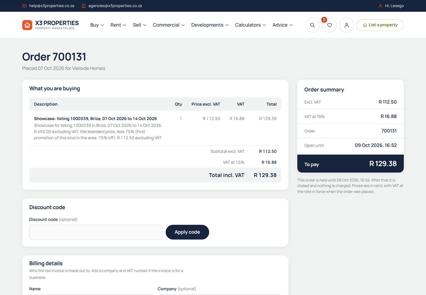Image resolution: width=426 pixels, height=295 pixels.
Task: Expand the Calculators menu
Action: [250, 25]
